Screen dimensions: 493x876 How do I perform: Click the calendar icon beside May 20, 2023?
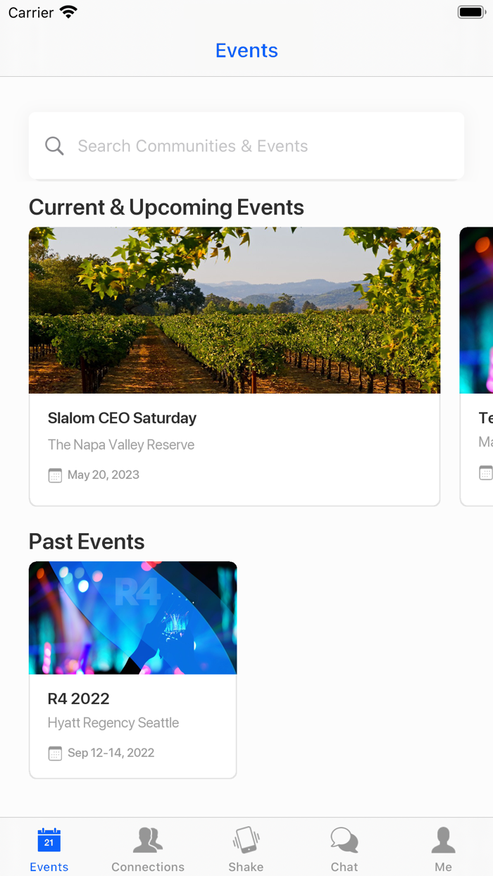(x=55, y=475)
